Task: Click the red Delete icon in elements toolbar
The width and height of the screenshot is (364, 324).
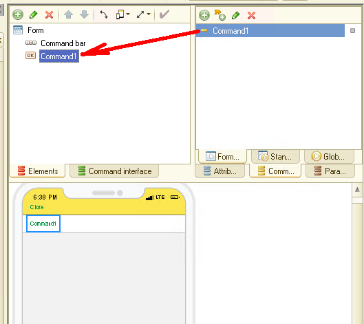Action: (x=49, y=15)
